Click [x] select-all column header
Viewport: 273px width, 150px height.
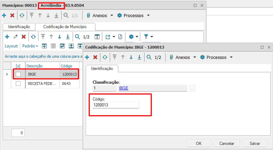(x=18, y=66)
